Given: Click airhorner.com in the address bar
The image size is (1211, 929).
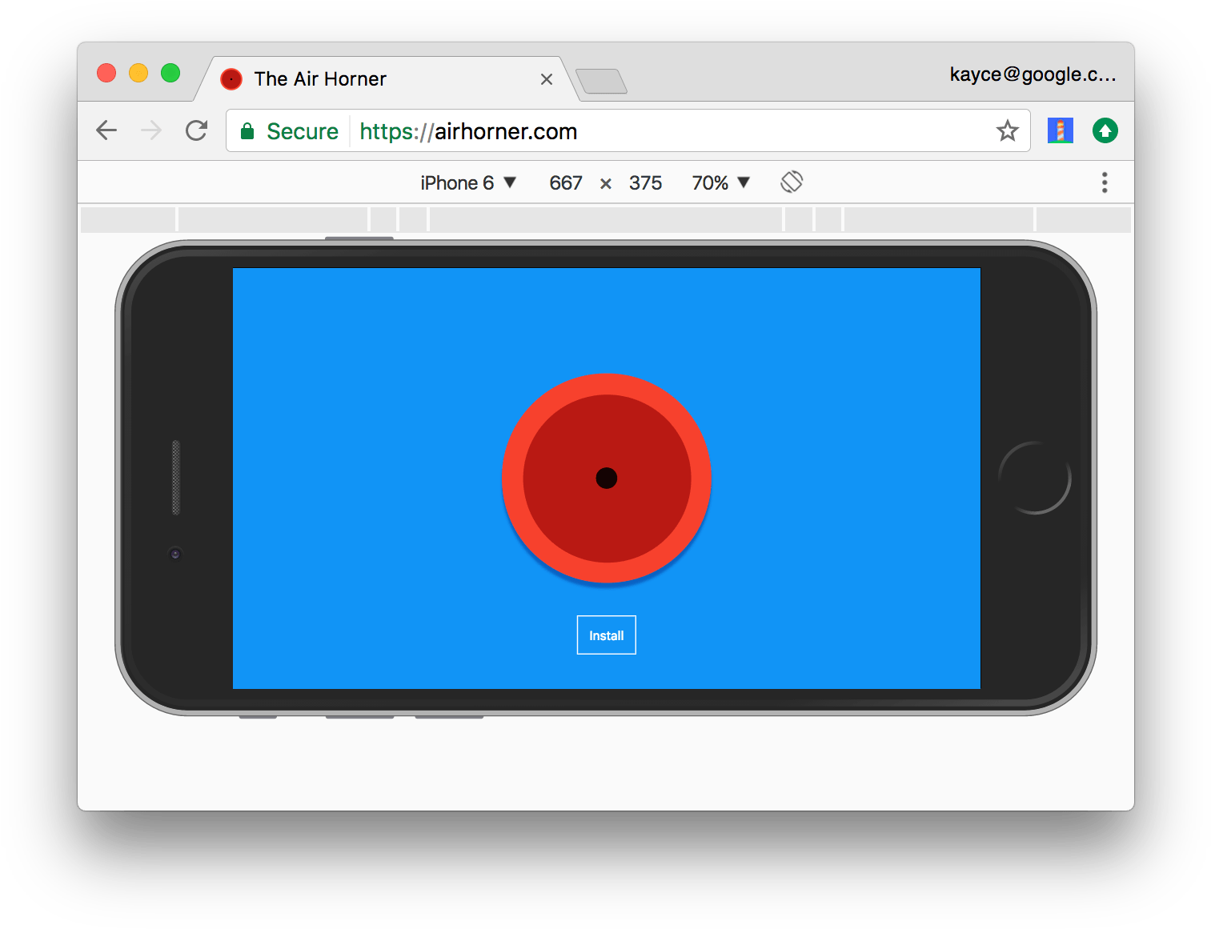Looking at the screenshot, I should (506, 131).
